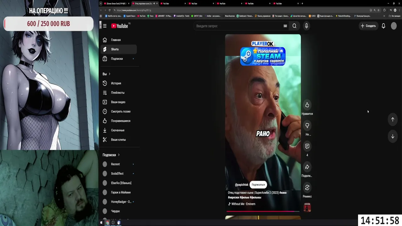Screen dimensions: 402x226
Task: Open the sound thumbnail below Remix
Action: pyautogui.click(x=307, y=207)
